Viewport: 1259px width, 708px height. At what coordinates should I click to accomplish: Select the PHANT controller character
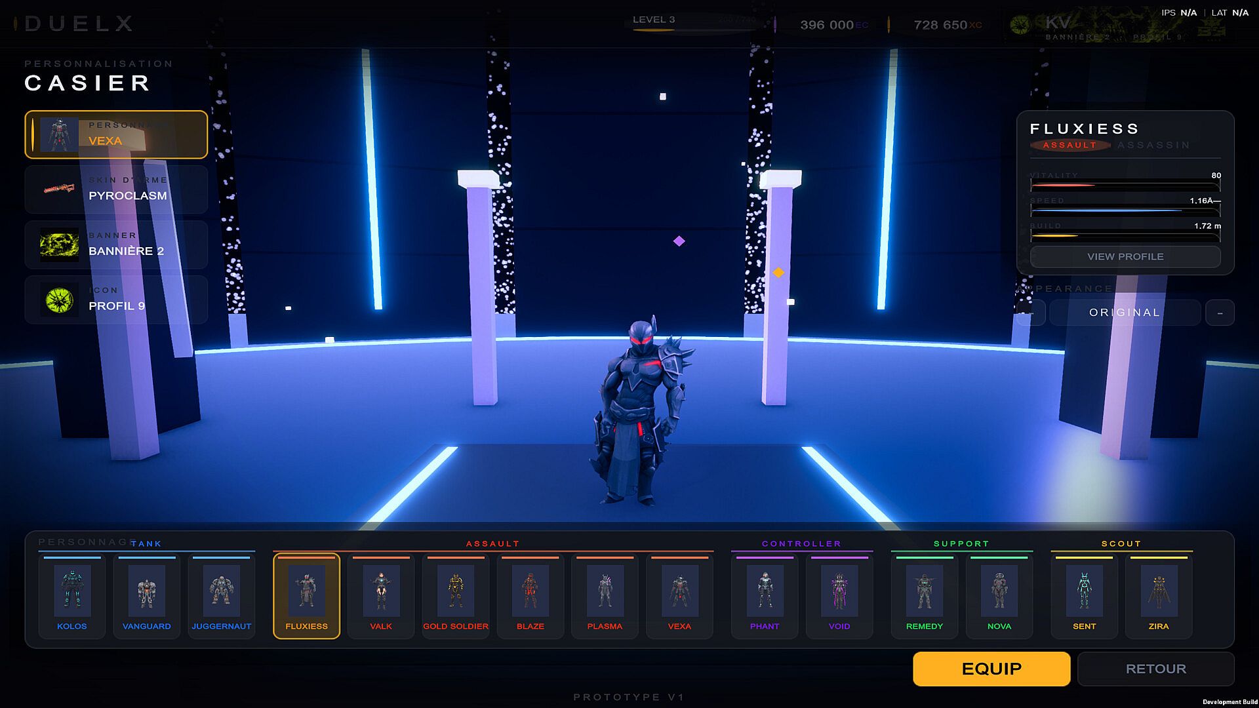pyautogui.click(x=765, y=595)
